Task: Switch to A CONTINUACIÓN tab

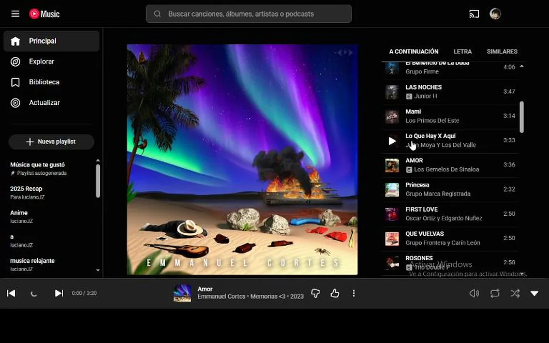Action: [x=414, y=51]
